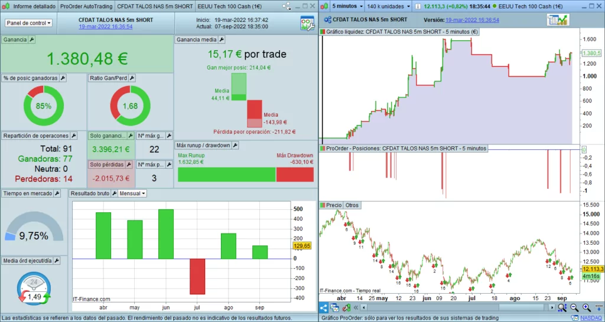Switch to the Otros tab
605x322 pixels.
(352, 205)
